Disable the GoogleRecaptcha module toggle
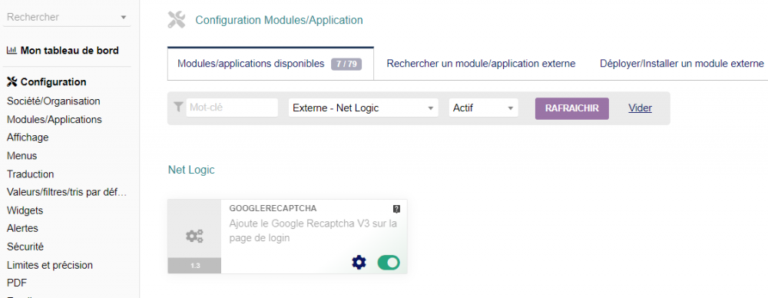768x298 pixels. (389, 263)
